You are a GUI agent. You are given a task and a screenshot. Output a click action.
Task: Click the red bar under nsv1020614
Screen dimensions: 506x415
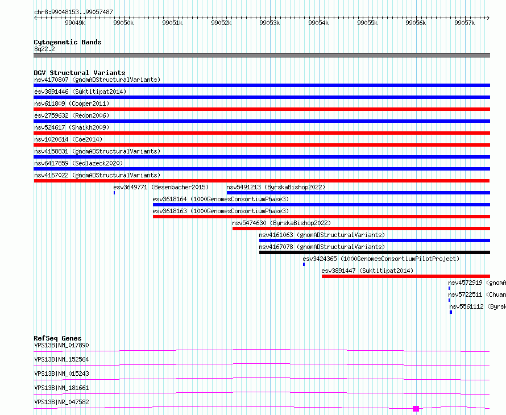pyautogui.click(x=262, y=145)
